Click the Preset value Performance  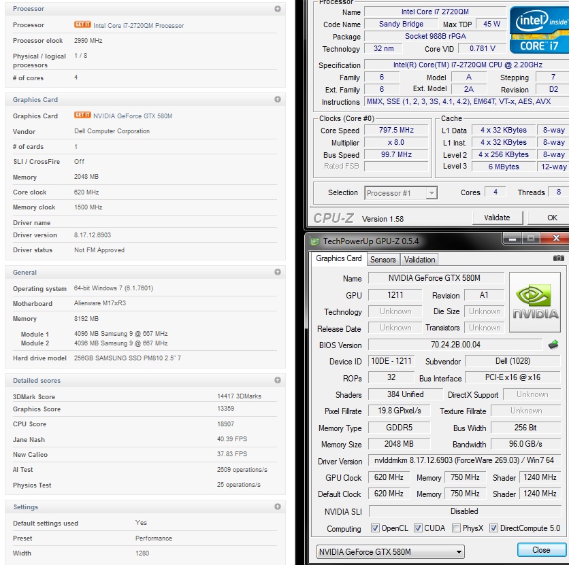click(x=154, y=538)
